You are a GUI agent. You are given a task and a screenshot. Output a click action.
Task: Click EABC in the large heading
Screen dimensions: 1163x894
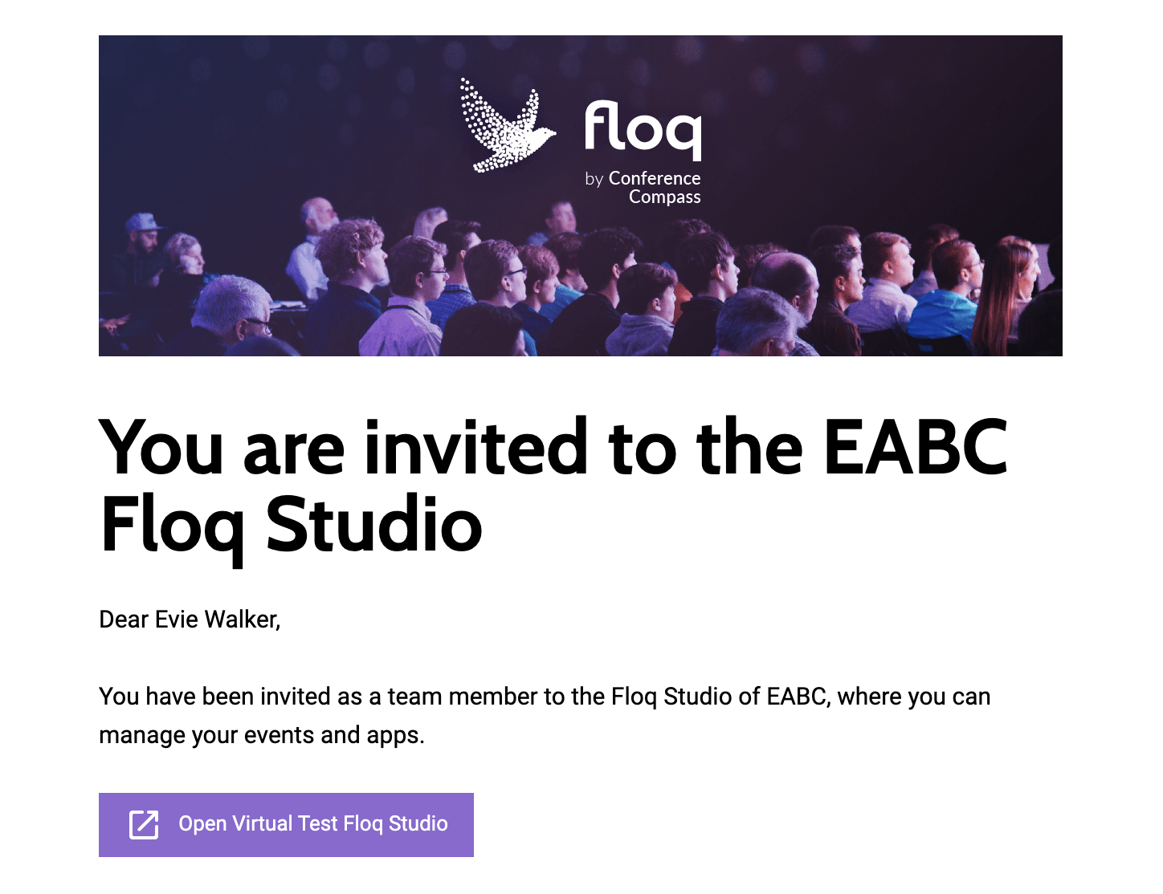point(916,447)
